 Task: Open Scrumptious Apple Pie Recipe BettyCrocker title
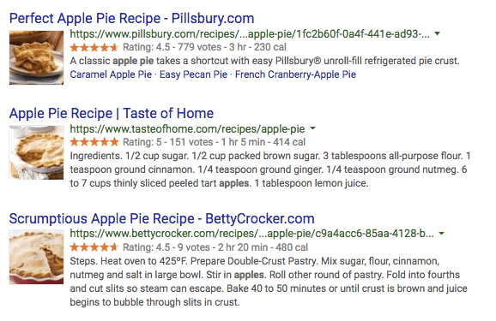point(161,218)
